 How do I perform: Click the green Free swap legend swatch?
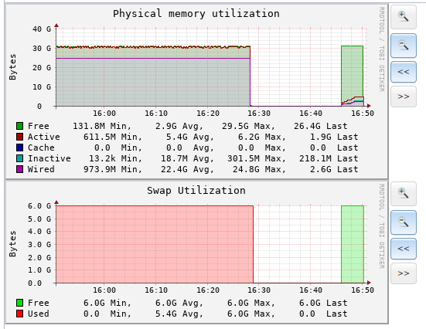pos(19,303)
